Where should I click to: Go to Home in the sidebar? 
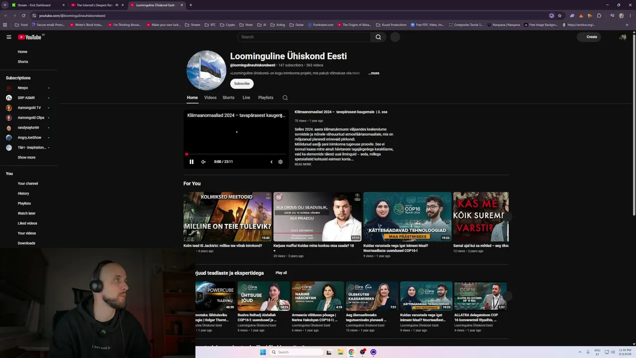[22, 52]
